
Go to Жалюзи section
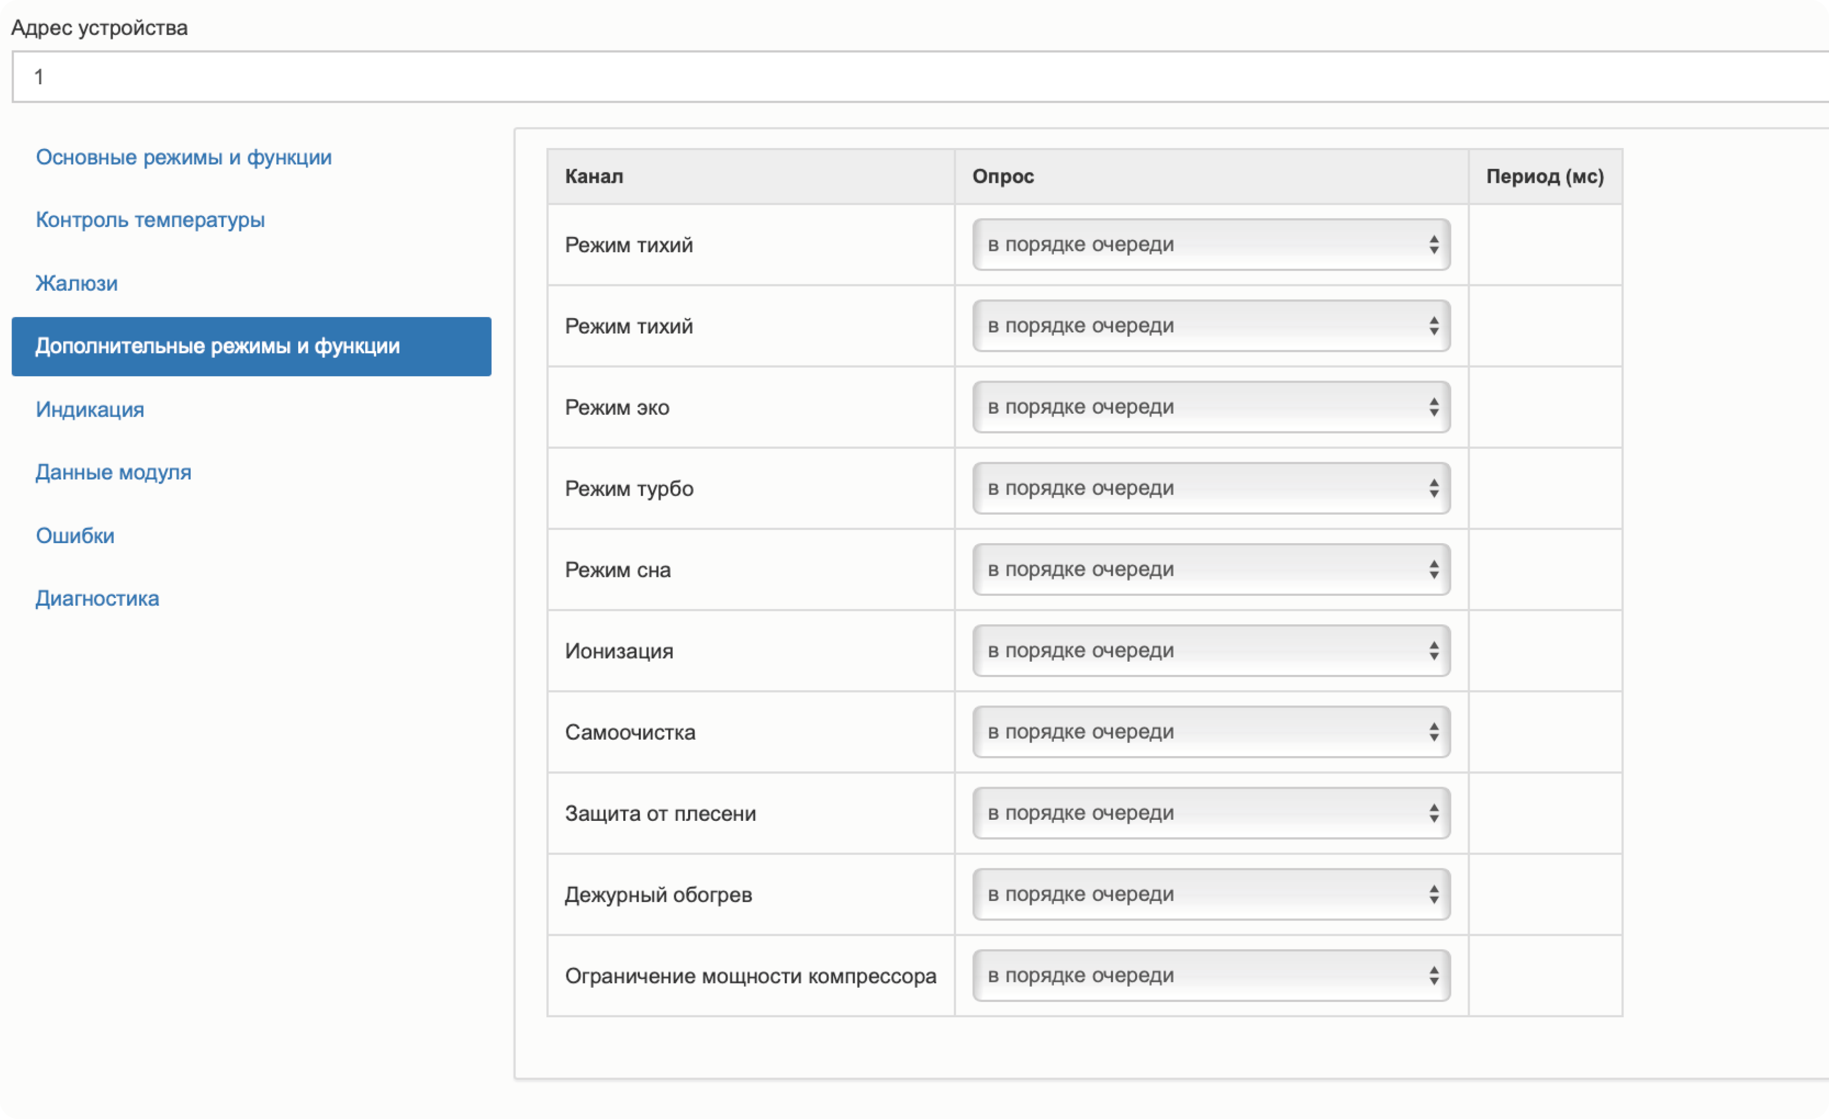coord(76,283)
